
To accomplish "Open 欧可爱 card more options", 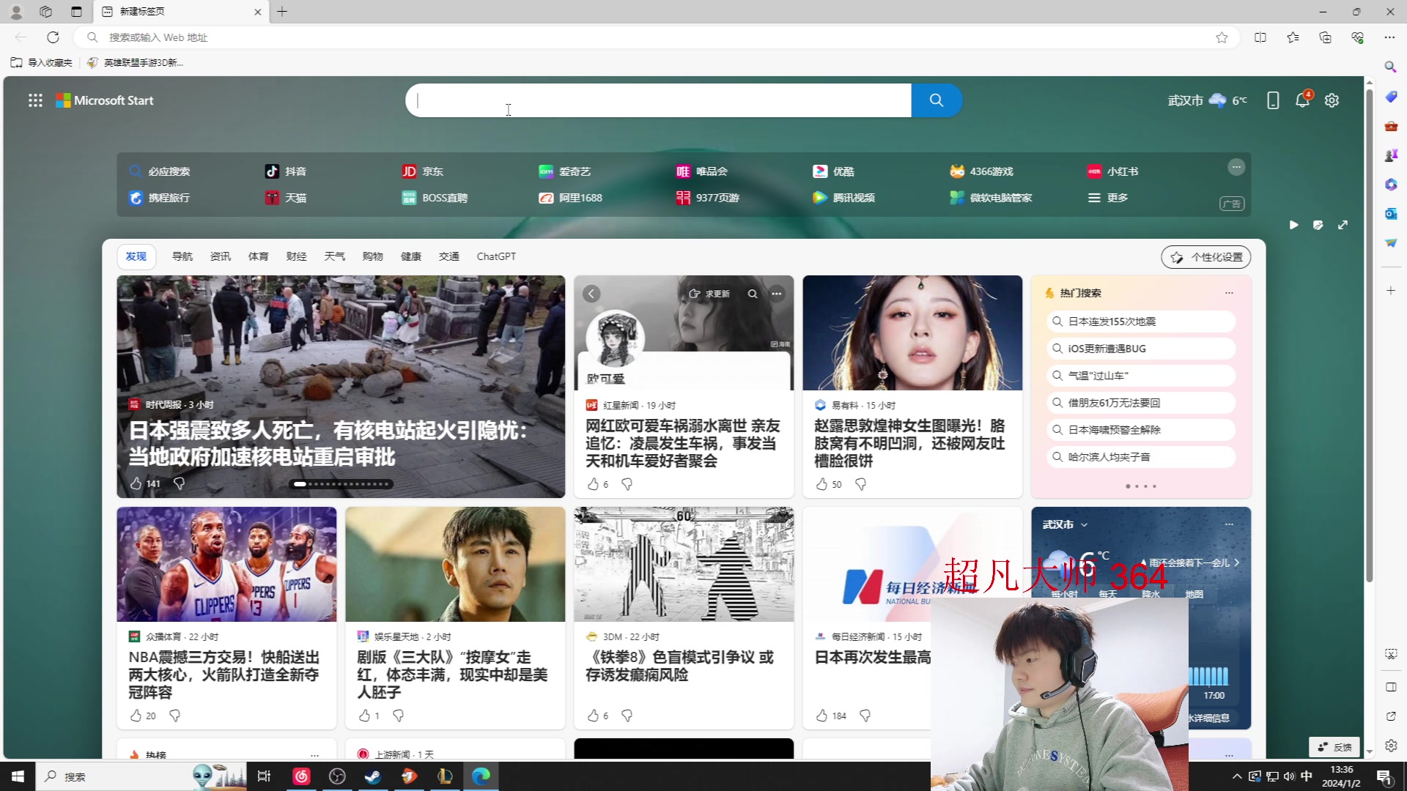I will point(777,294).
